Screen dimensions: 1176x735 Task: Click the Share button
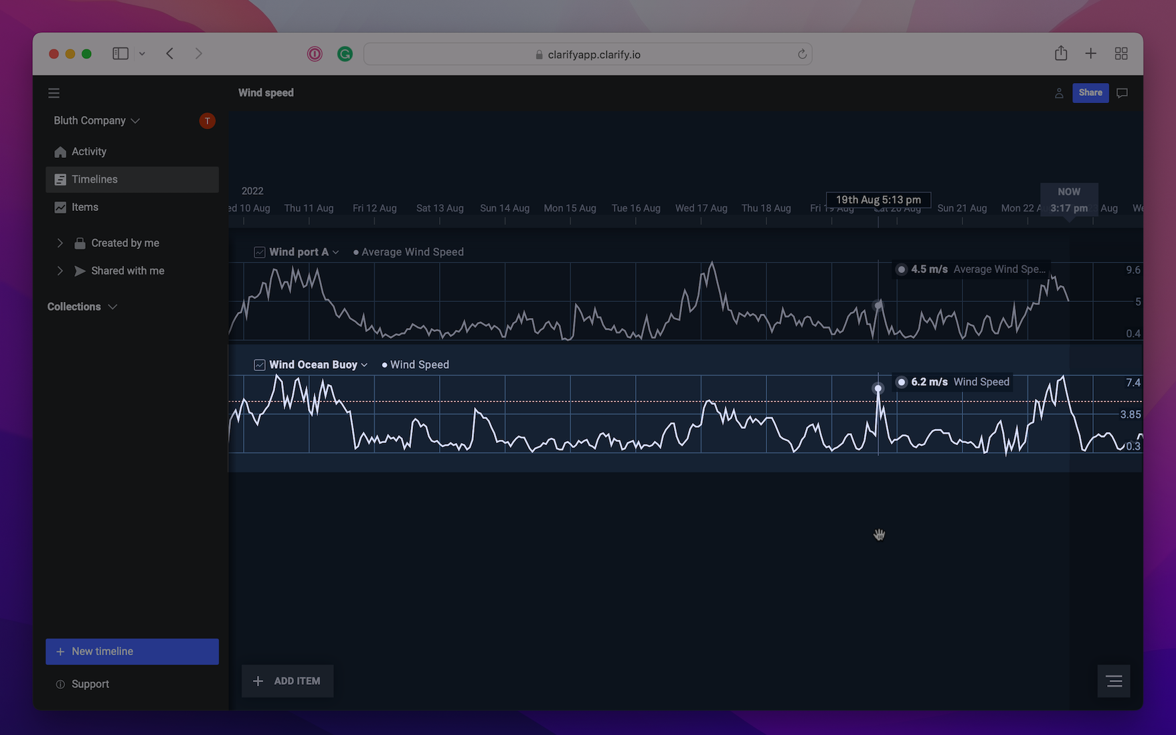1090,93
